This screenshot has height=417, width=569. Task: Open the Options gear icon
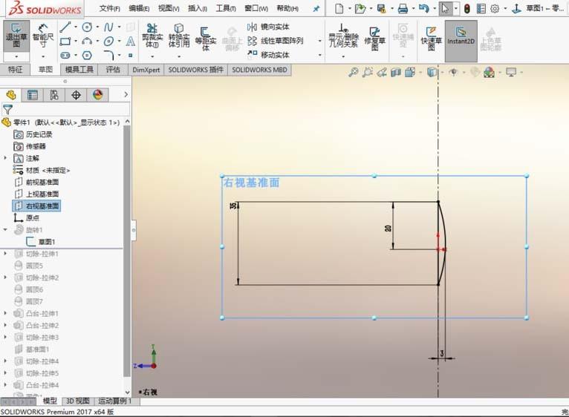point(495,8)
